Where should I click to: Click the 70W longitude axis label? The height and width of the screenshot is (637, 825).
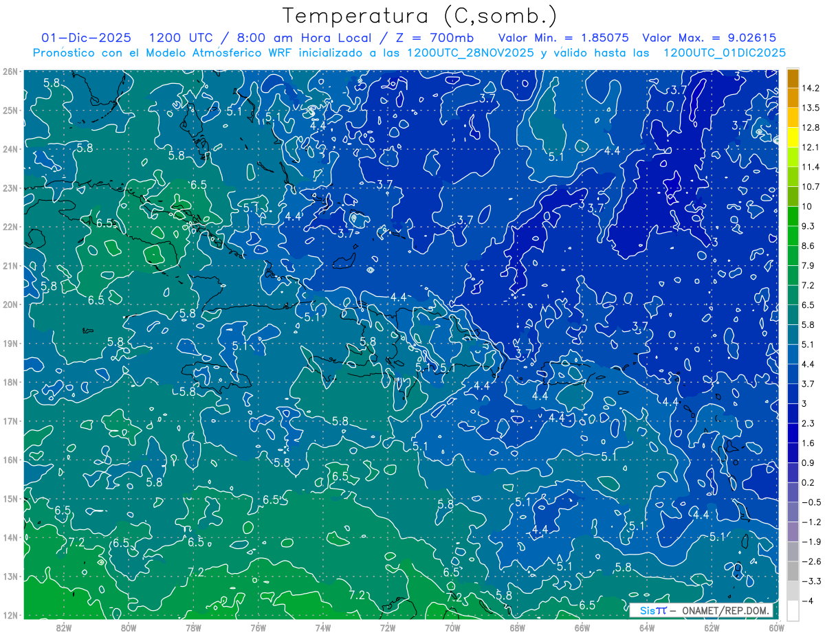coord(452,627)
